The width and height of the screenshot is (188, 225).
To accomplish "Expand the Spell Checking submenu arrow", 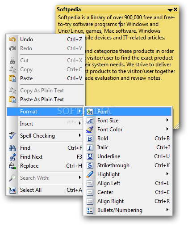I will point(80,135).
